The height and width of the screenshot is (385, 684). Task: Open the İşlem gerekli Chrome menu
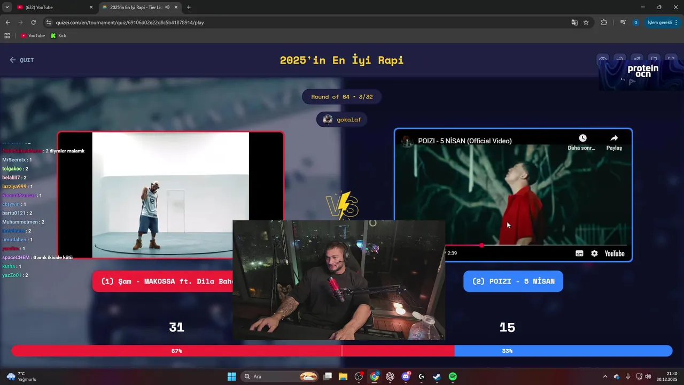(663, 22)
